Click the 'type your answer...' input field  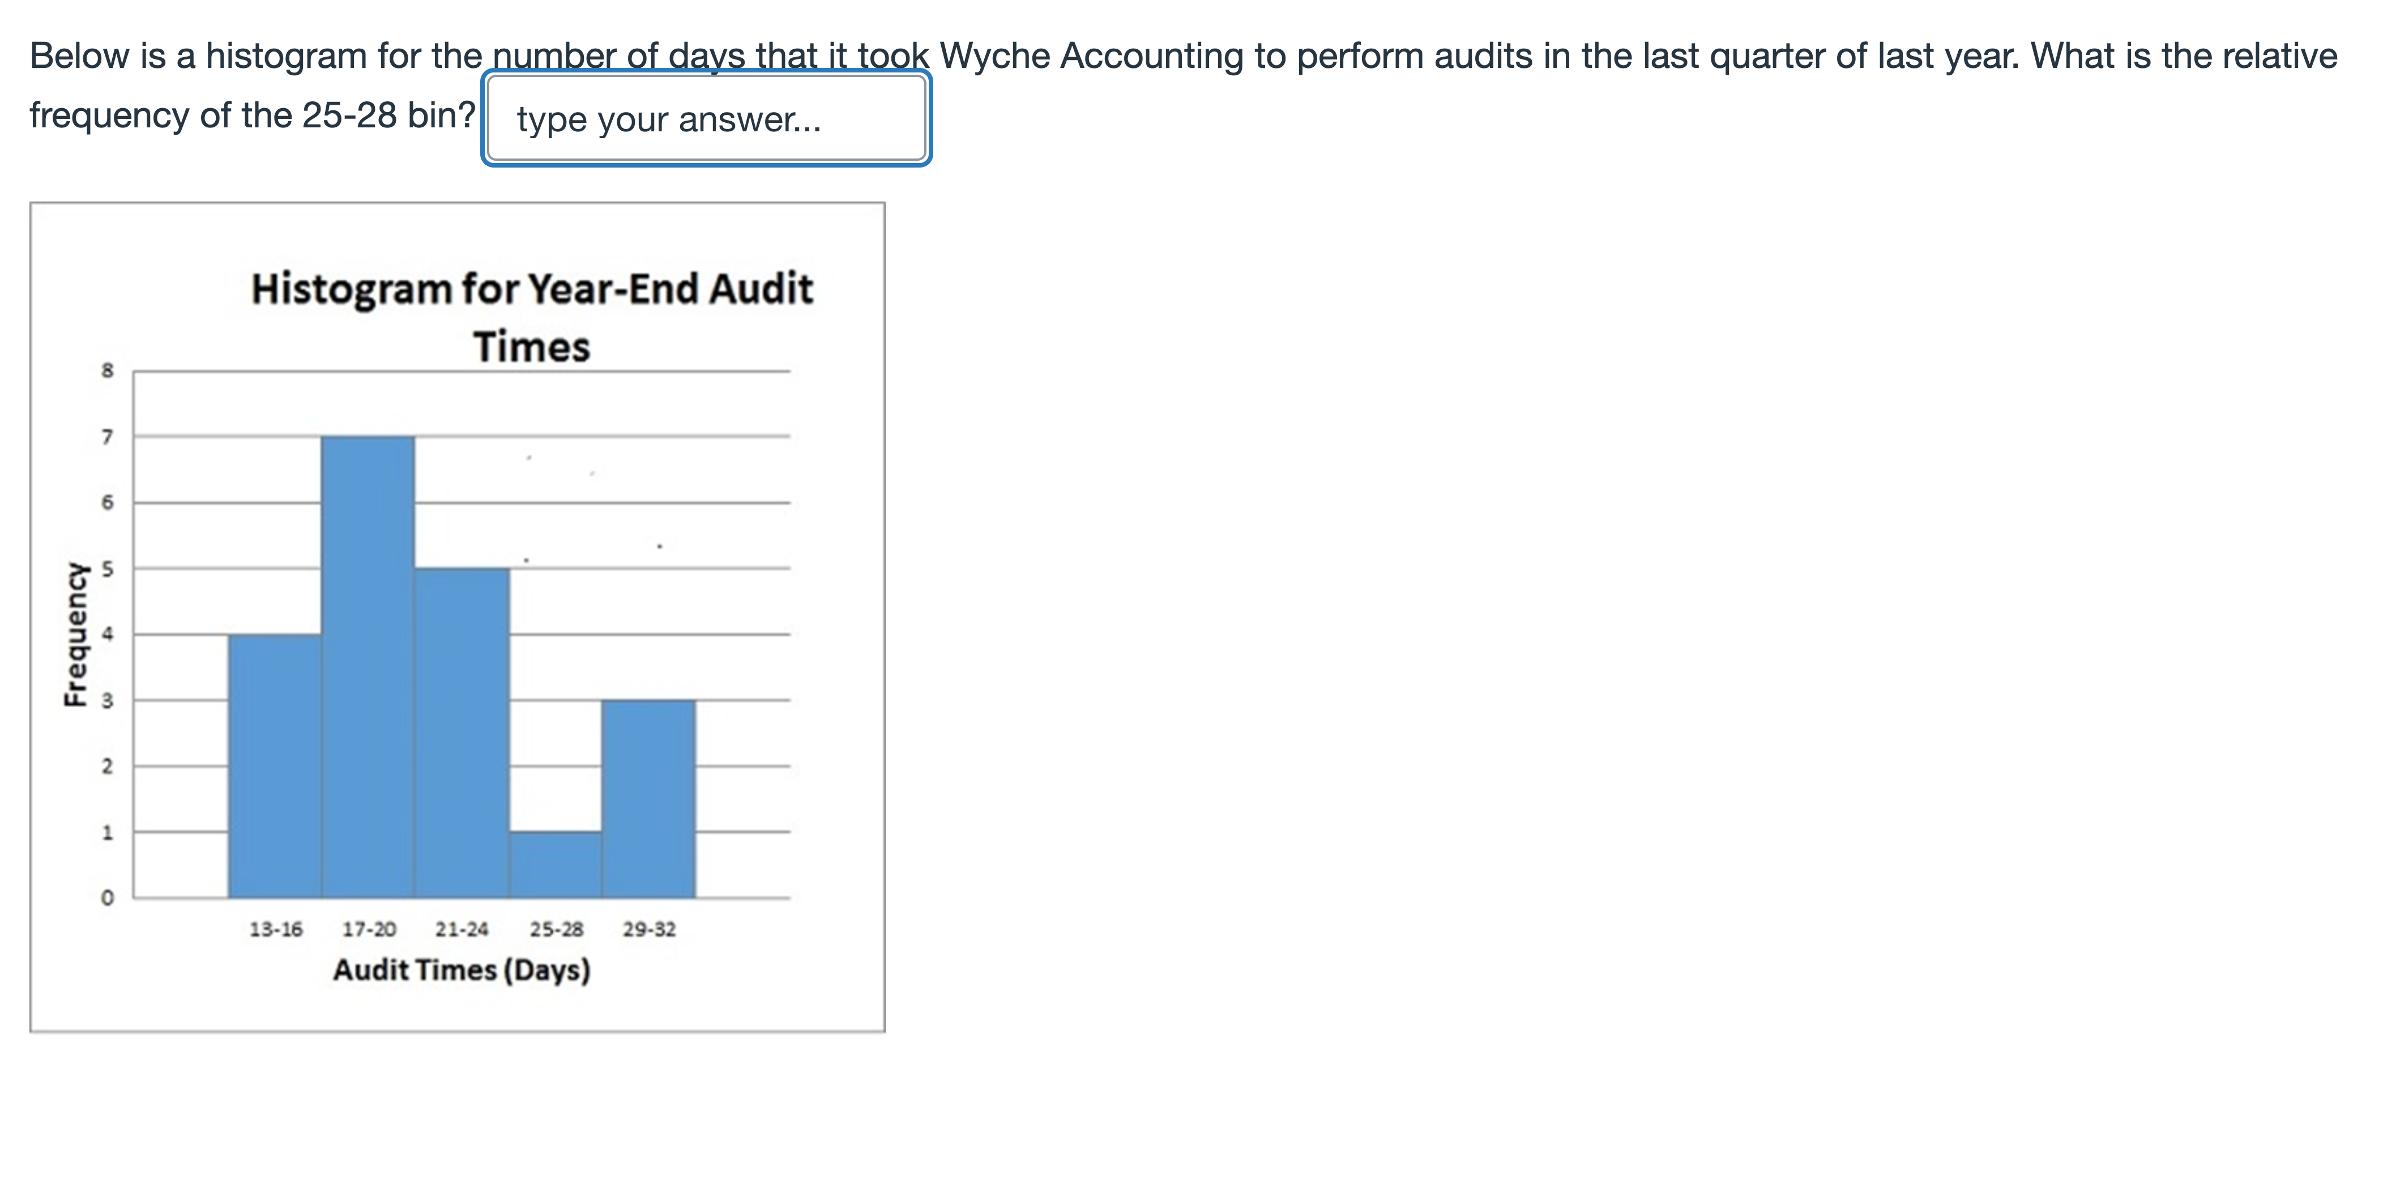[x=706, y=119]
